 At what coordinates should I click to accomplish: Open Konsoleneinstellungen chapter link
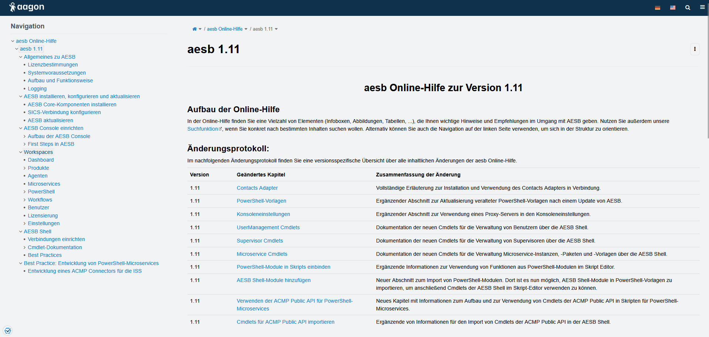click(x=263, y=214)
